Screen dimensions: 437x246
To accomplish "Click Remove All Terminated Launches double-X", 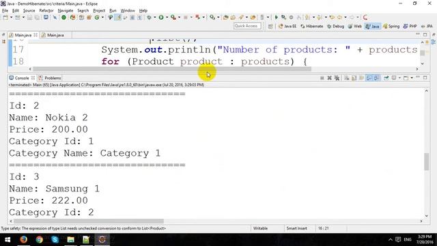I will tap(337, 78).
